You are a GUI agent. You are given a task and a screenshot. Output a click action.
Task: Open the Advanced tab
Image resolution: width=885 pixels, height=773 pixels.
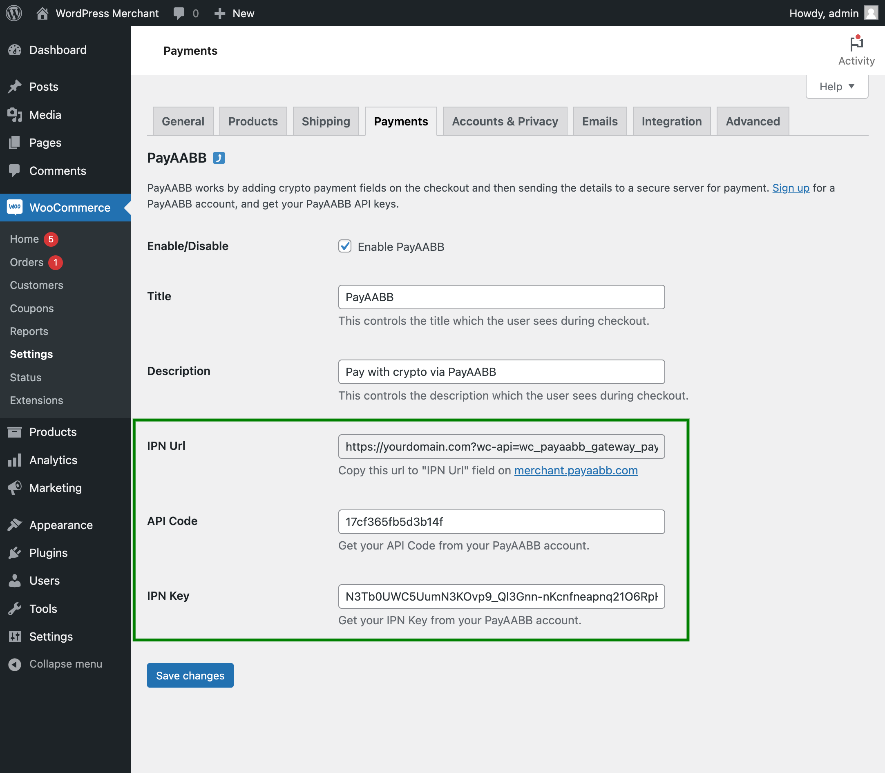[x=753, y=122]
